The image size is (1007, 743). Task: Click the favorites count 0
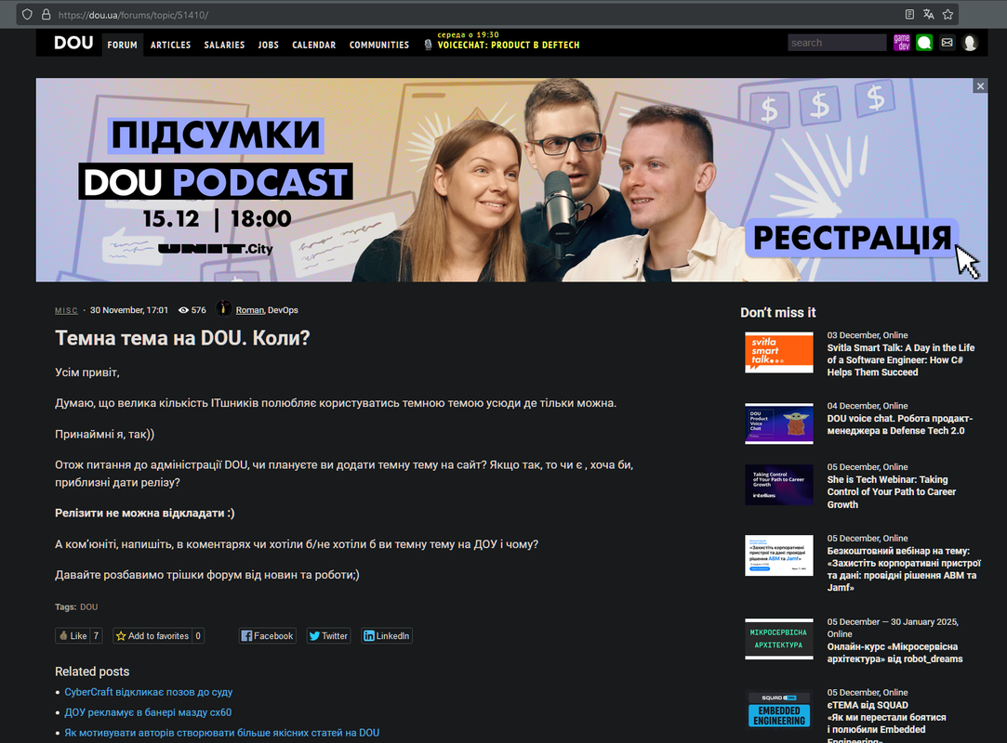(x=198, y=636)
